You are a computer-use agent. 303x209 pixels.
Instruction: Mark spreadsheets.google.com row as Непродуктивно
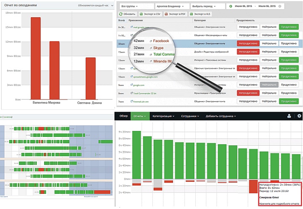point(248,76)
